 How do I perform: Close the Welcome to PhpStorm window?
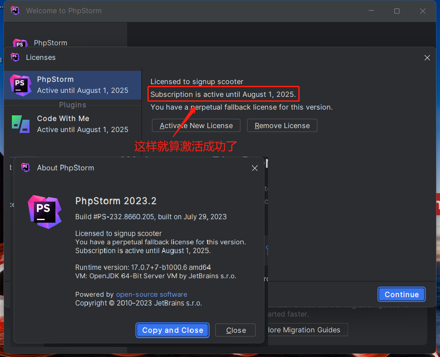tap(423, 11)
